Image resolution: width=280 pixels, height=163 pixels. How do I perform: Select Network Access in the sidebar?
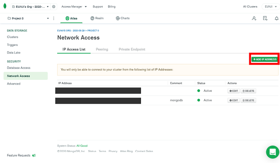coord(25,76)
